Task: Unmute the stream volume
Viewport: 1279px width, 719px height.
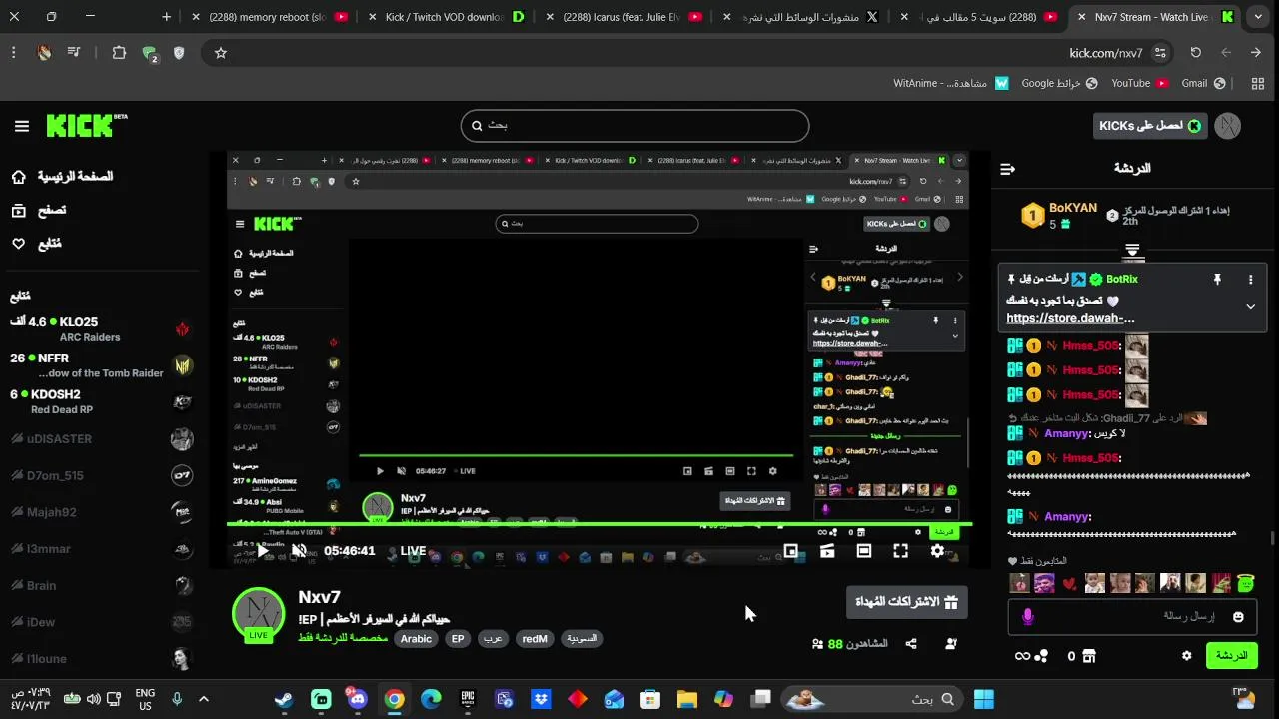Action: 299,551
